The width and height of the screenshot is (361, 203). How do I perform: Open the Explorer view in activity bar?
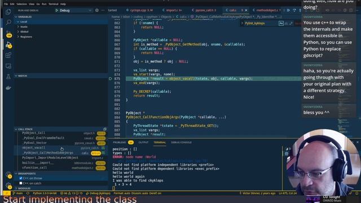[x=8, y=11]
